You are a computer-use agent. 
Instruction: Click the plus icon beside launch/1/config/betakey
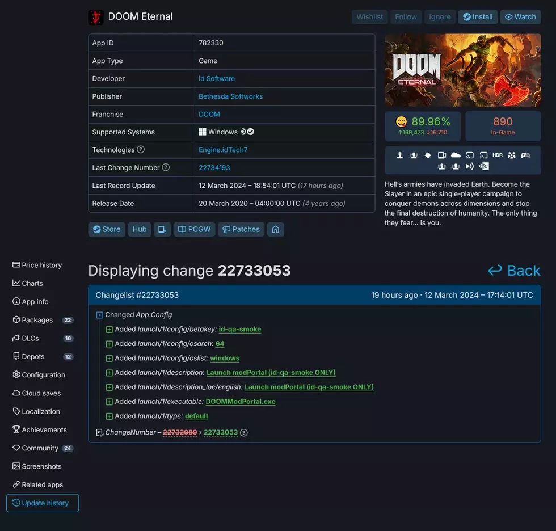pos(109,329)
